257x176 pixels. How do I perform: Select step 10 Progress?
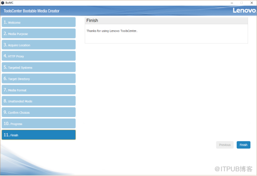coord(39,123)
